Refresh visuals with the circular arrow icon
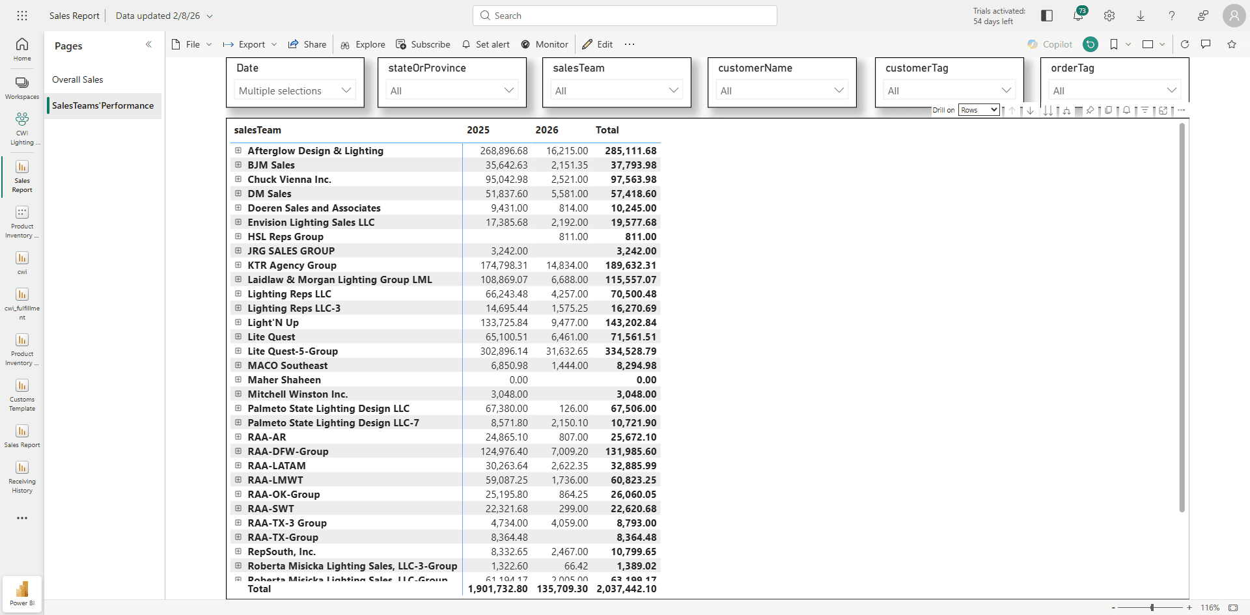 (1185, 44)
